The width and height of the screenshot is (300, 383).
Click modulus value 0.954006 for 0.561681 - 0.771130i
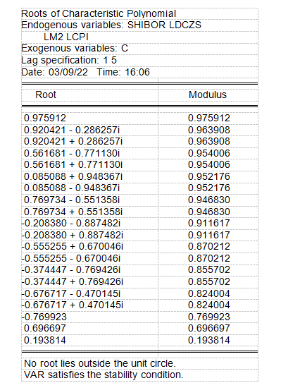pyautogui.click(x=209, y=153)
